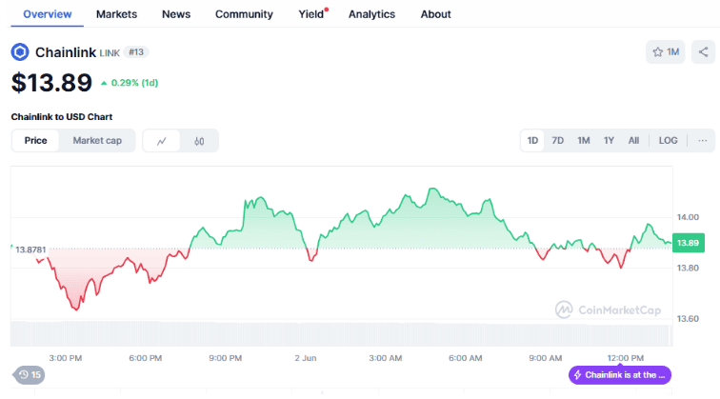
Task: Click the Chainlink hexagon logo icon
Action: pyautogui.click(x=20, y=51)
